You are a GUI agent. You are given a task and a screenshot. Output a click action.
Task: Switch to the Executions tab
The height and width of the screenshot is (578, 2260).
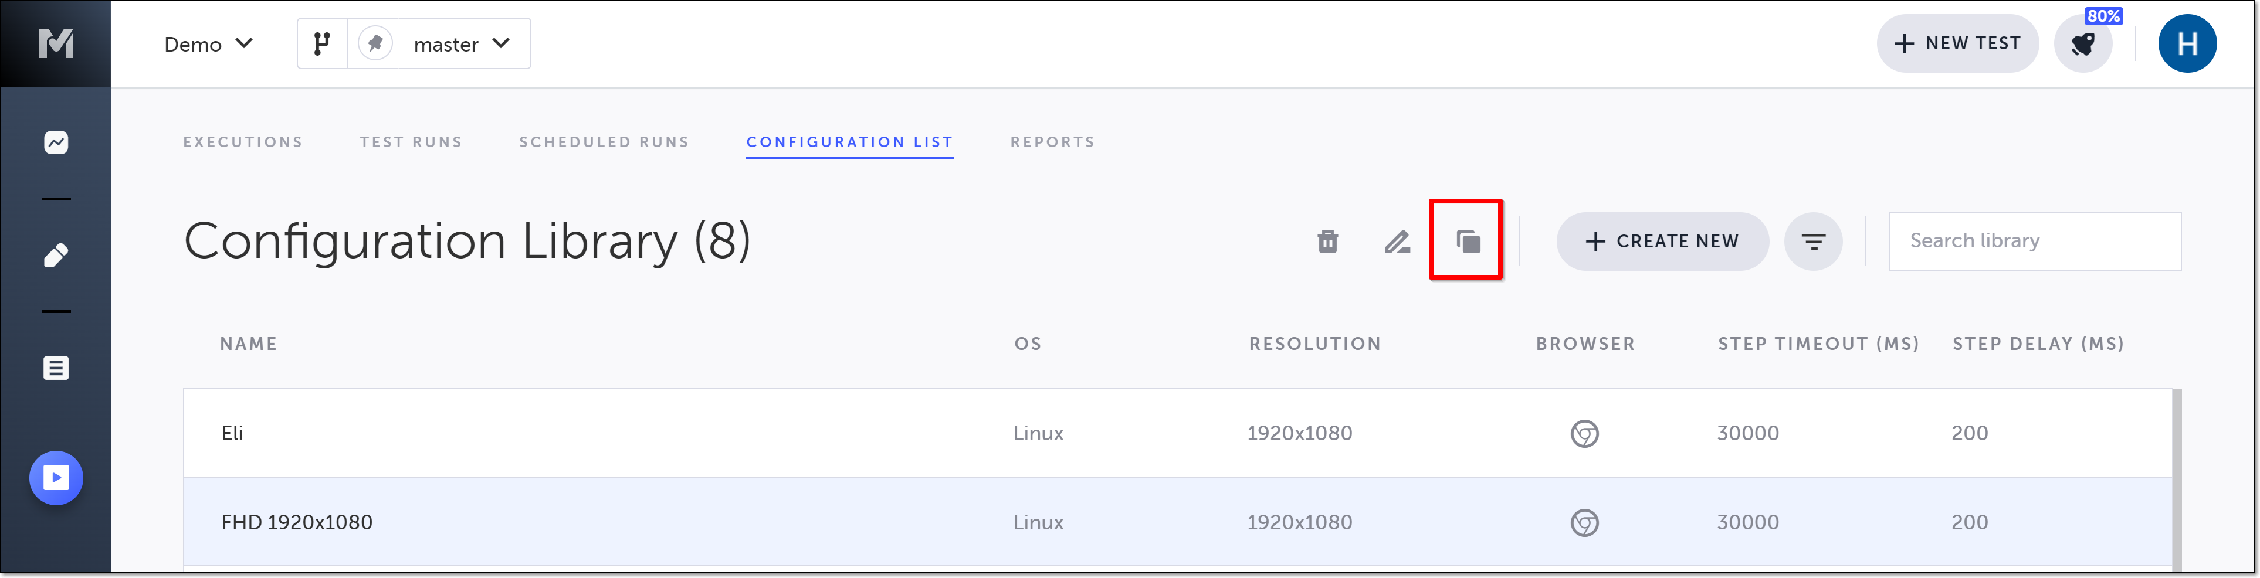(x=243, y=142)
